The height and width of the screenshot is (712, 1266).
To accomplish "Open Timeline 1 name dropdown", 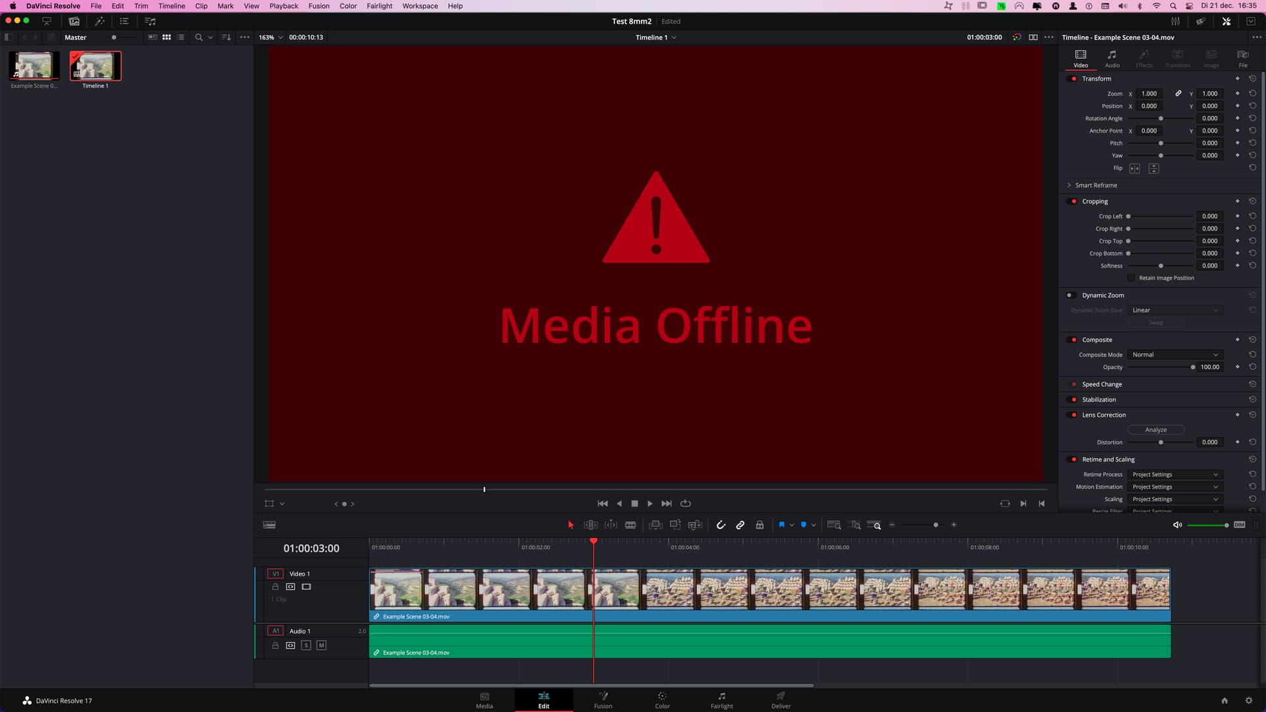I will click(655, 38).
